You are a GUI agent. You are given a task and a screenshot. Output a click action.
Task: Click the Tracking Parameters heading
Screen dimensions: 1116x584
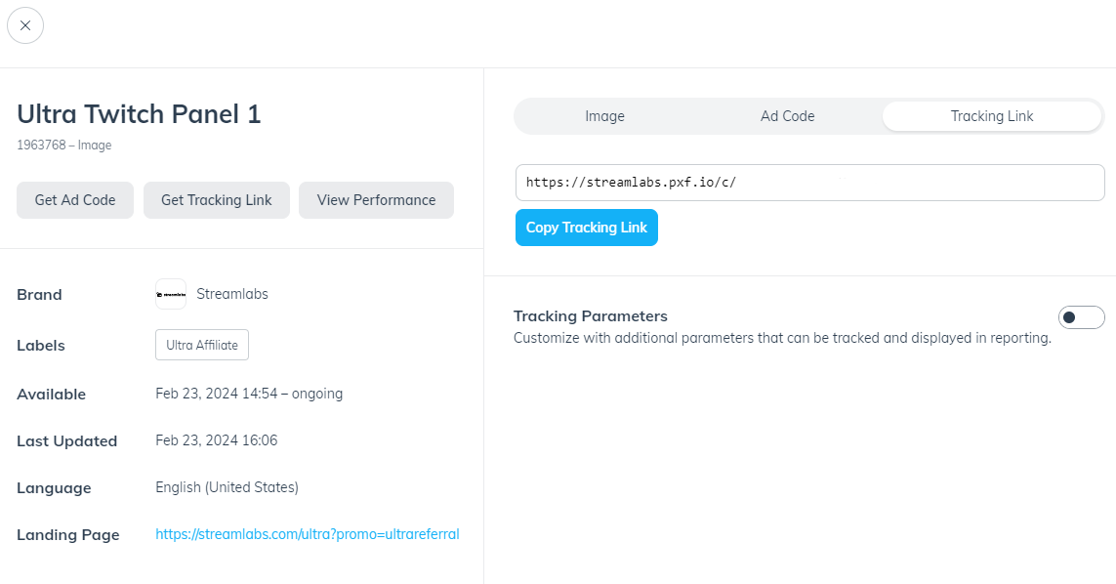point(591,316)
